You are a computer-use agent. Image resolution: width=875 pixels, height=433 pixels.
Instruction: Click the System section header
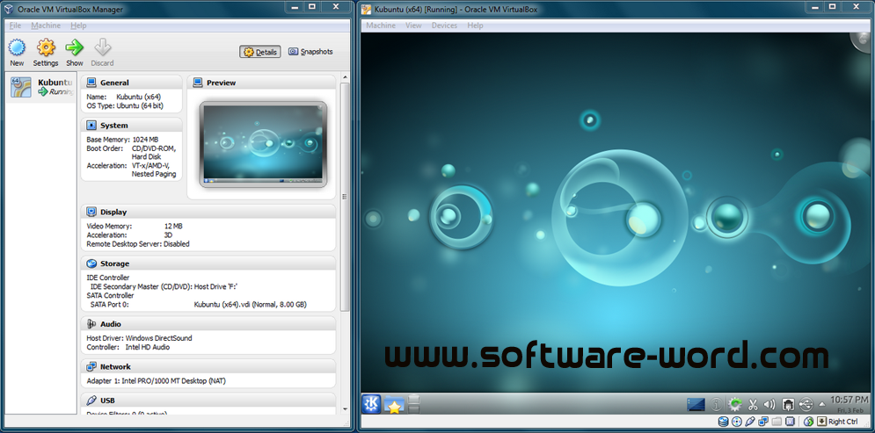click(x=132, y=126)
